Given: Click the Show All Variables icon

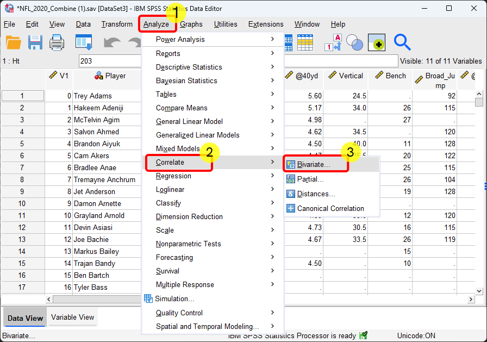Looking at the screenshot, I should [x=377, y=42].
